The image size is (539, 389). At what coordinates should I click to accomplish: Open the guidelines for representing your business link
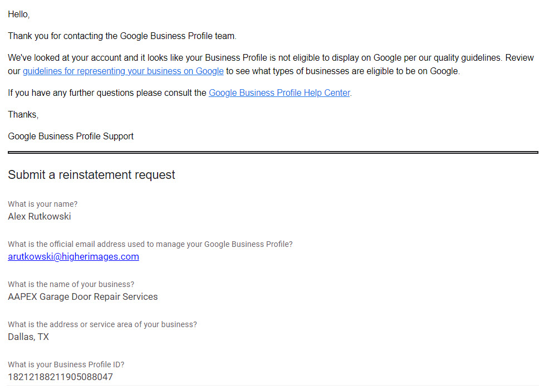[123, 71]
